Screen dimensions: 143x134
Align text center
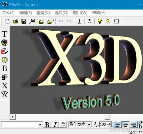[x=126, y=125]
